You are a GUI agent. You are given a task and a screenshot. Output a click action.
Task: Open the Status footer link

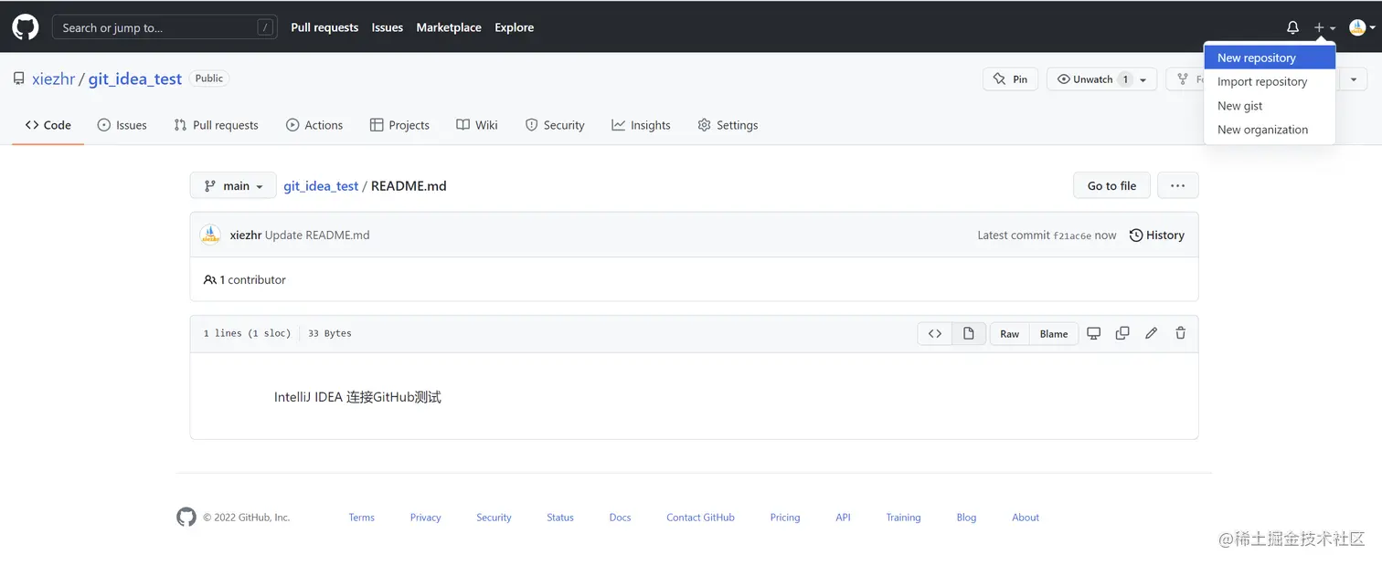[560, 517]
